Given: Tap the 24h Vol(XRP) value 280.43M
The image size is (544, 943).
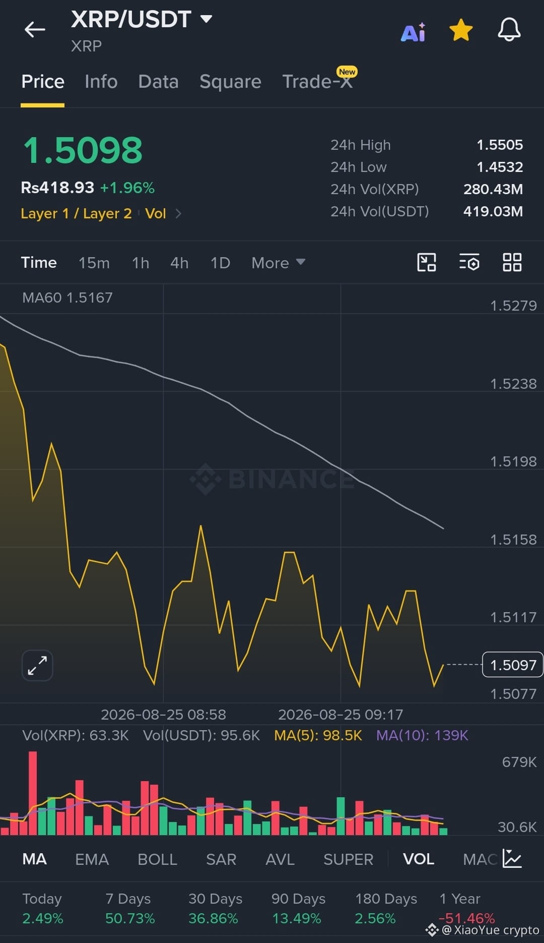Looking at the screenshot, I should (x=493, y=189).
